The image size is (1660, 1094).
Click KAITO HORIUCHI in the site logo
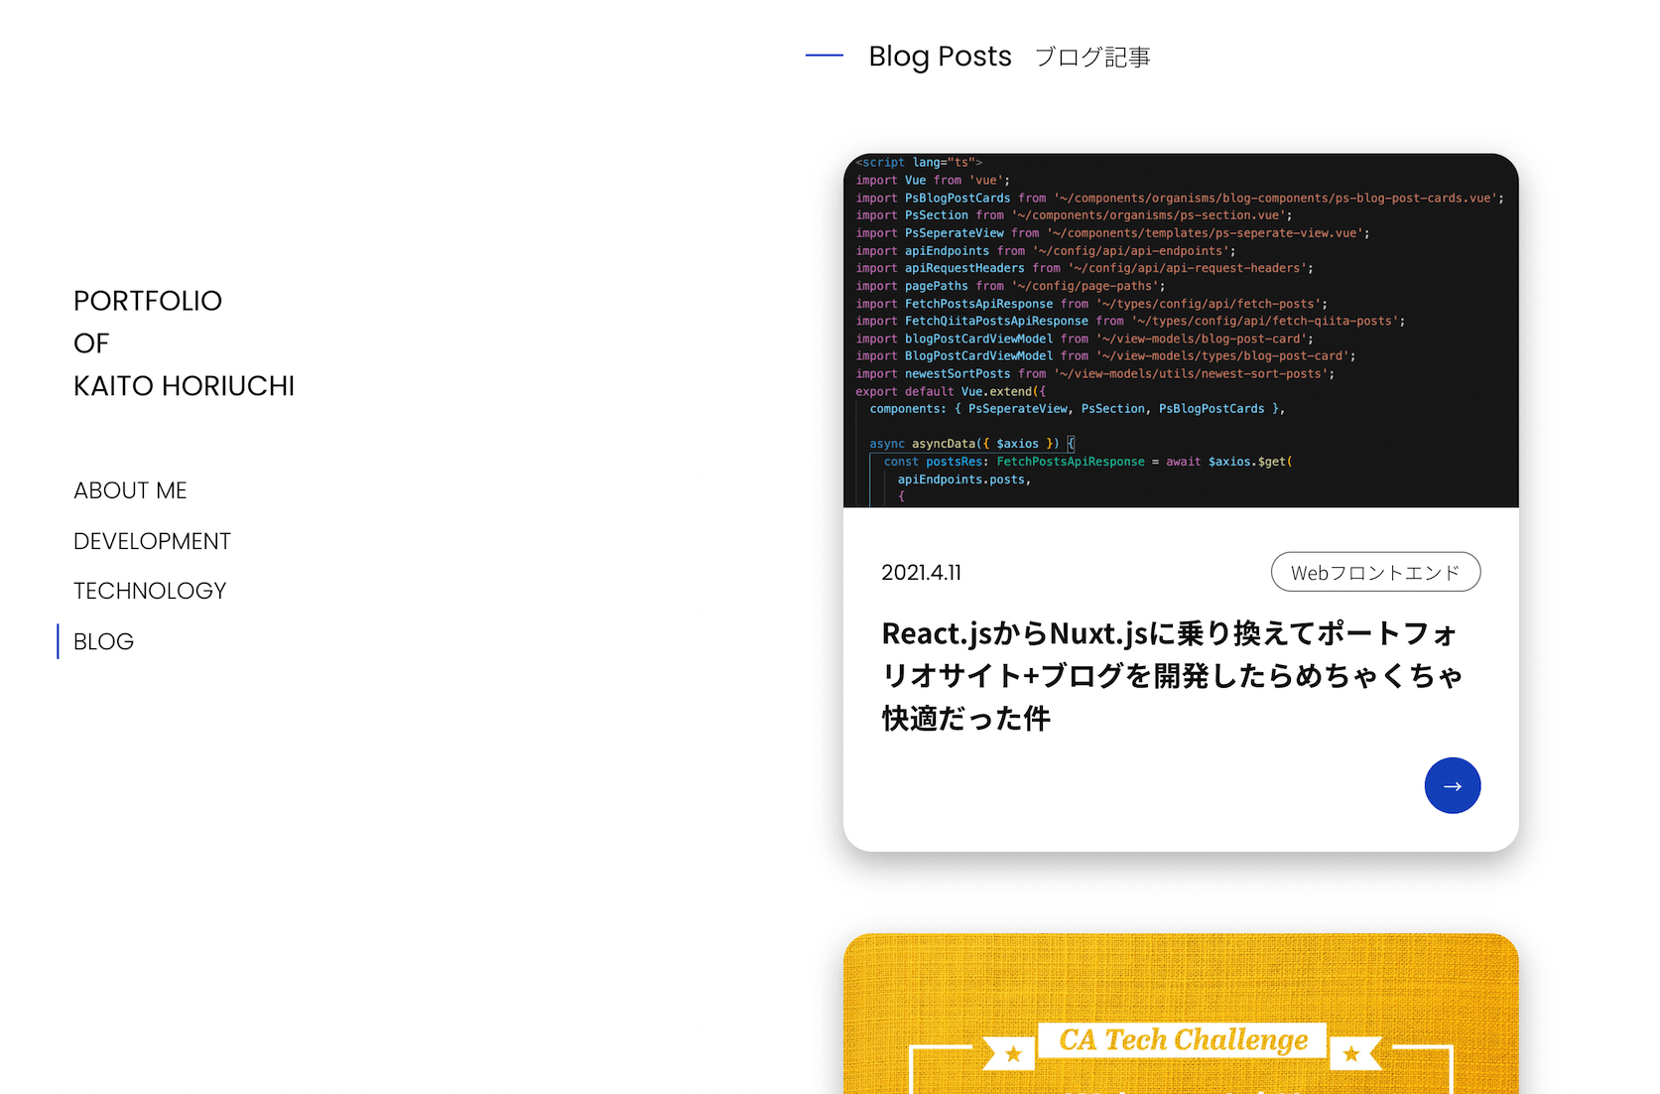tap(184, 386)
